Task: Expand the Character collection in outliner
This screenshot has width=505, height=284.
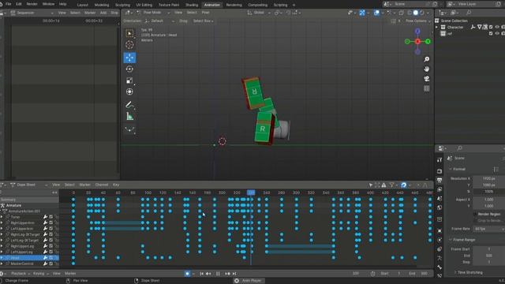Action: (437, 27)
